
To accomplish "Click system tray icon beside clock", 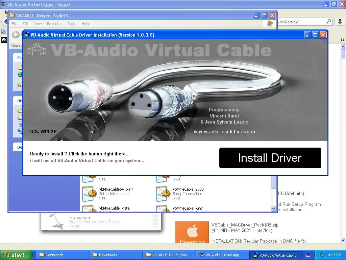I will (321, 255).
